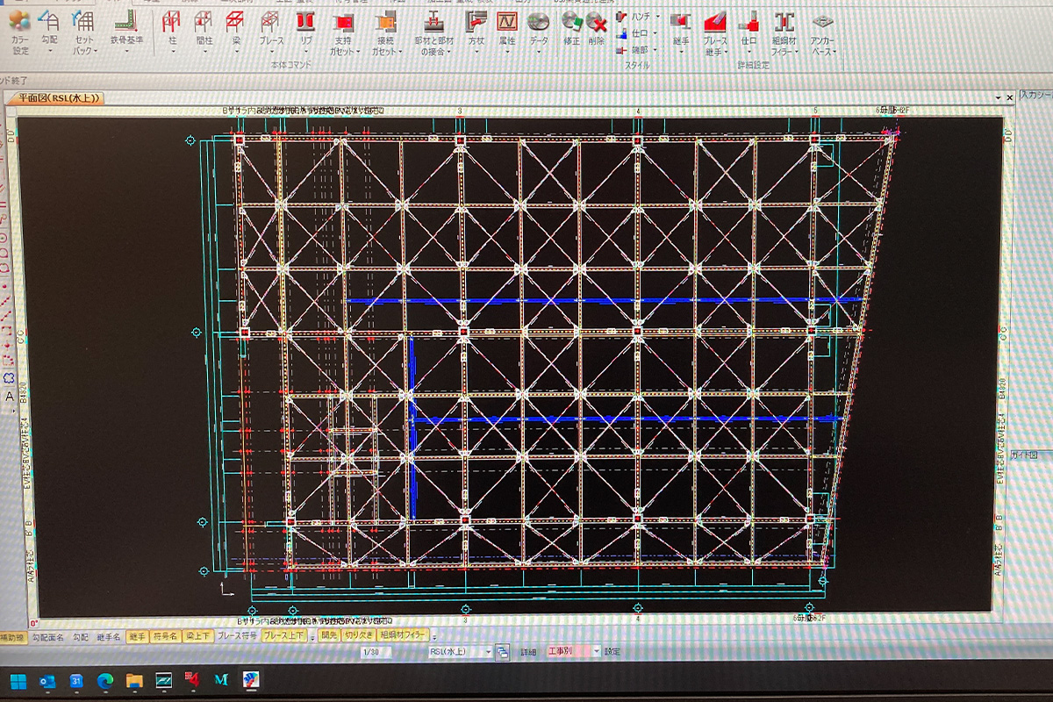Click the 1/30 scale input field
Screen dimensions: 1053x702
pyautogui.click(x=371, y=652)
